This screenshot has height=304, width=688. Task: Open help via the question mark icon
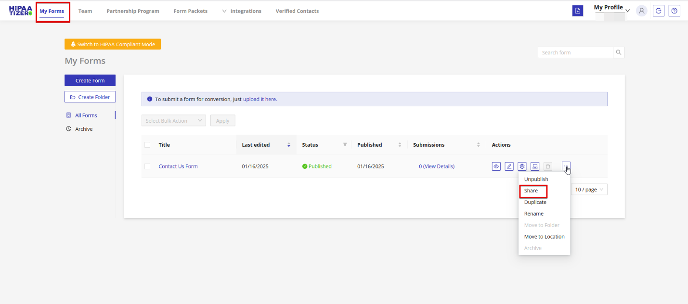(675, 11)
